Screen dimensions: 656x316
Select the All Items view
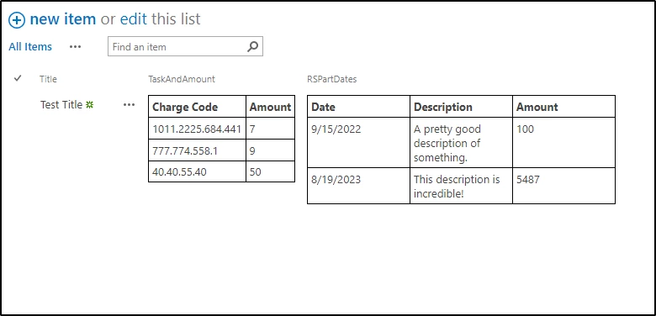click(30, 47)
